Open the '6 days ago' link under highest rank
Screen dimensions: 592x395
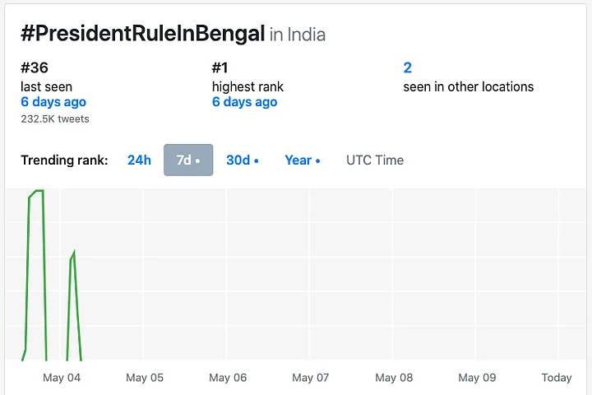click(244, 102)
